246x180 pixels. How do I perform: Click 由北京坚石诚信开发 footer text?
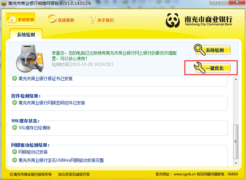click(74, 174)
